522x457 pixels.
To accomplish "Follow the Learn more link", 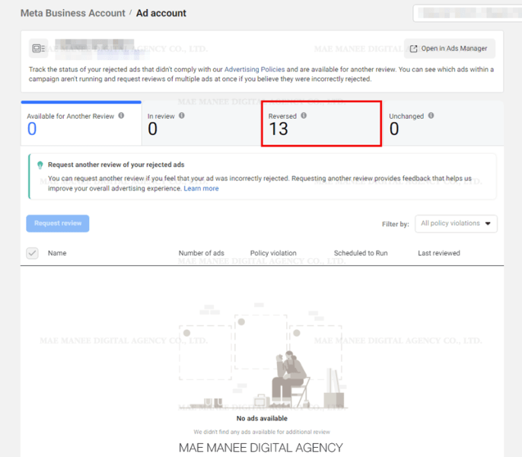I will [201, 188].
